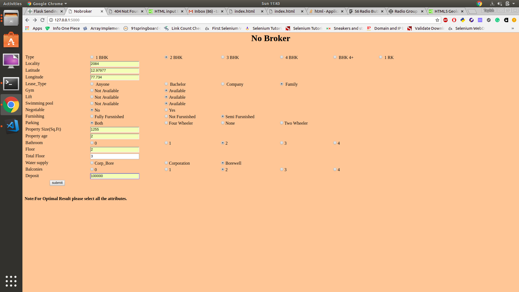Set Negotiable to Yes
Image resolution: width=519 pixels, height=292 pixels.
(166, 110)
